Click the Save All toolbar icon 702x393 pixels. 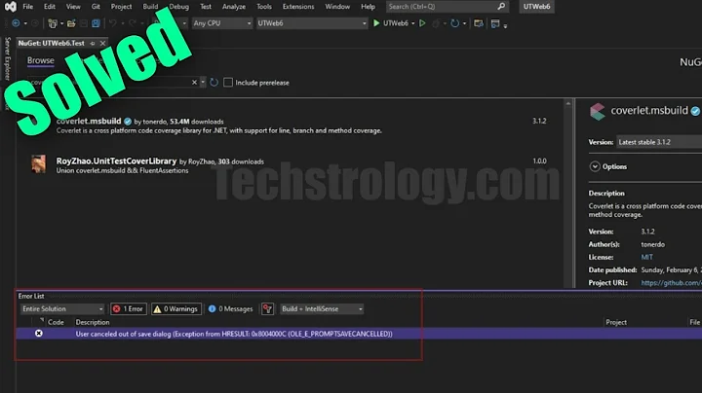tap(96, 23)
